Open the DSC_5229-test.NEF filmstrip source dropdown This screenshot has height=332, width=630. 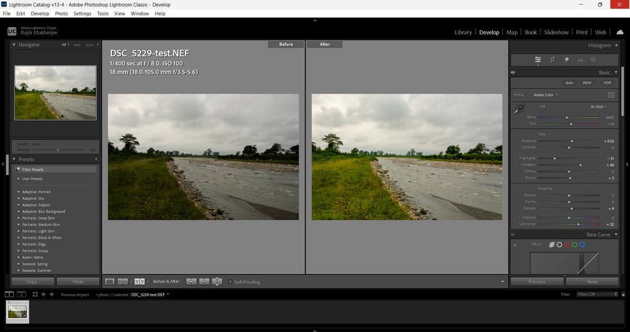pyautogui.click(x=150, y=295)
